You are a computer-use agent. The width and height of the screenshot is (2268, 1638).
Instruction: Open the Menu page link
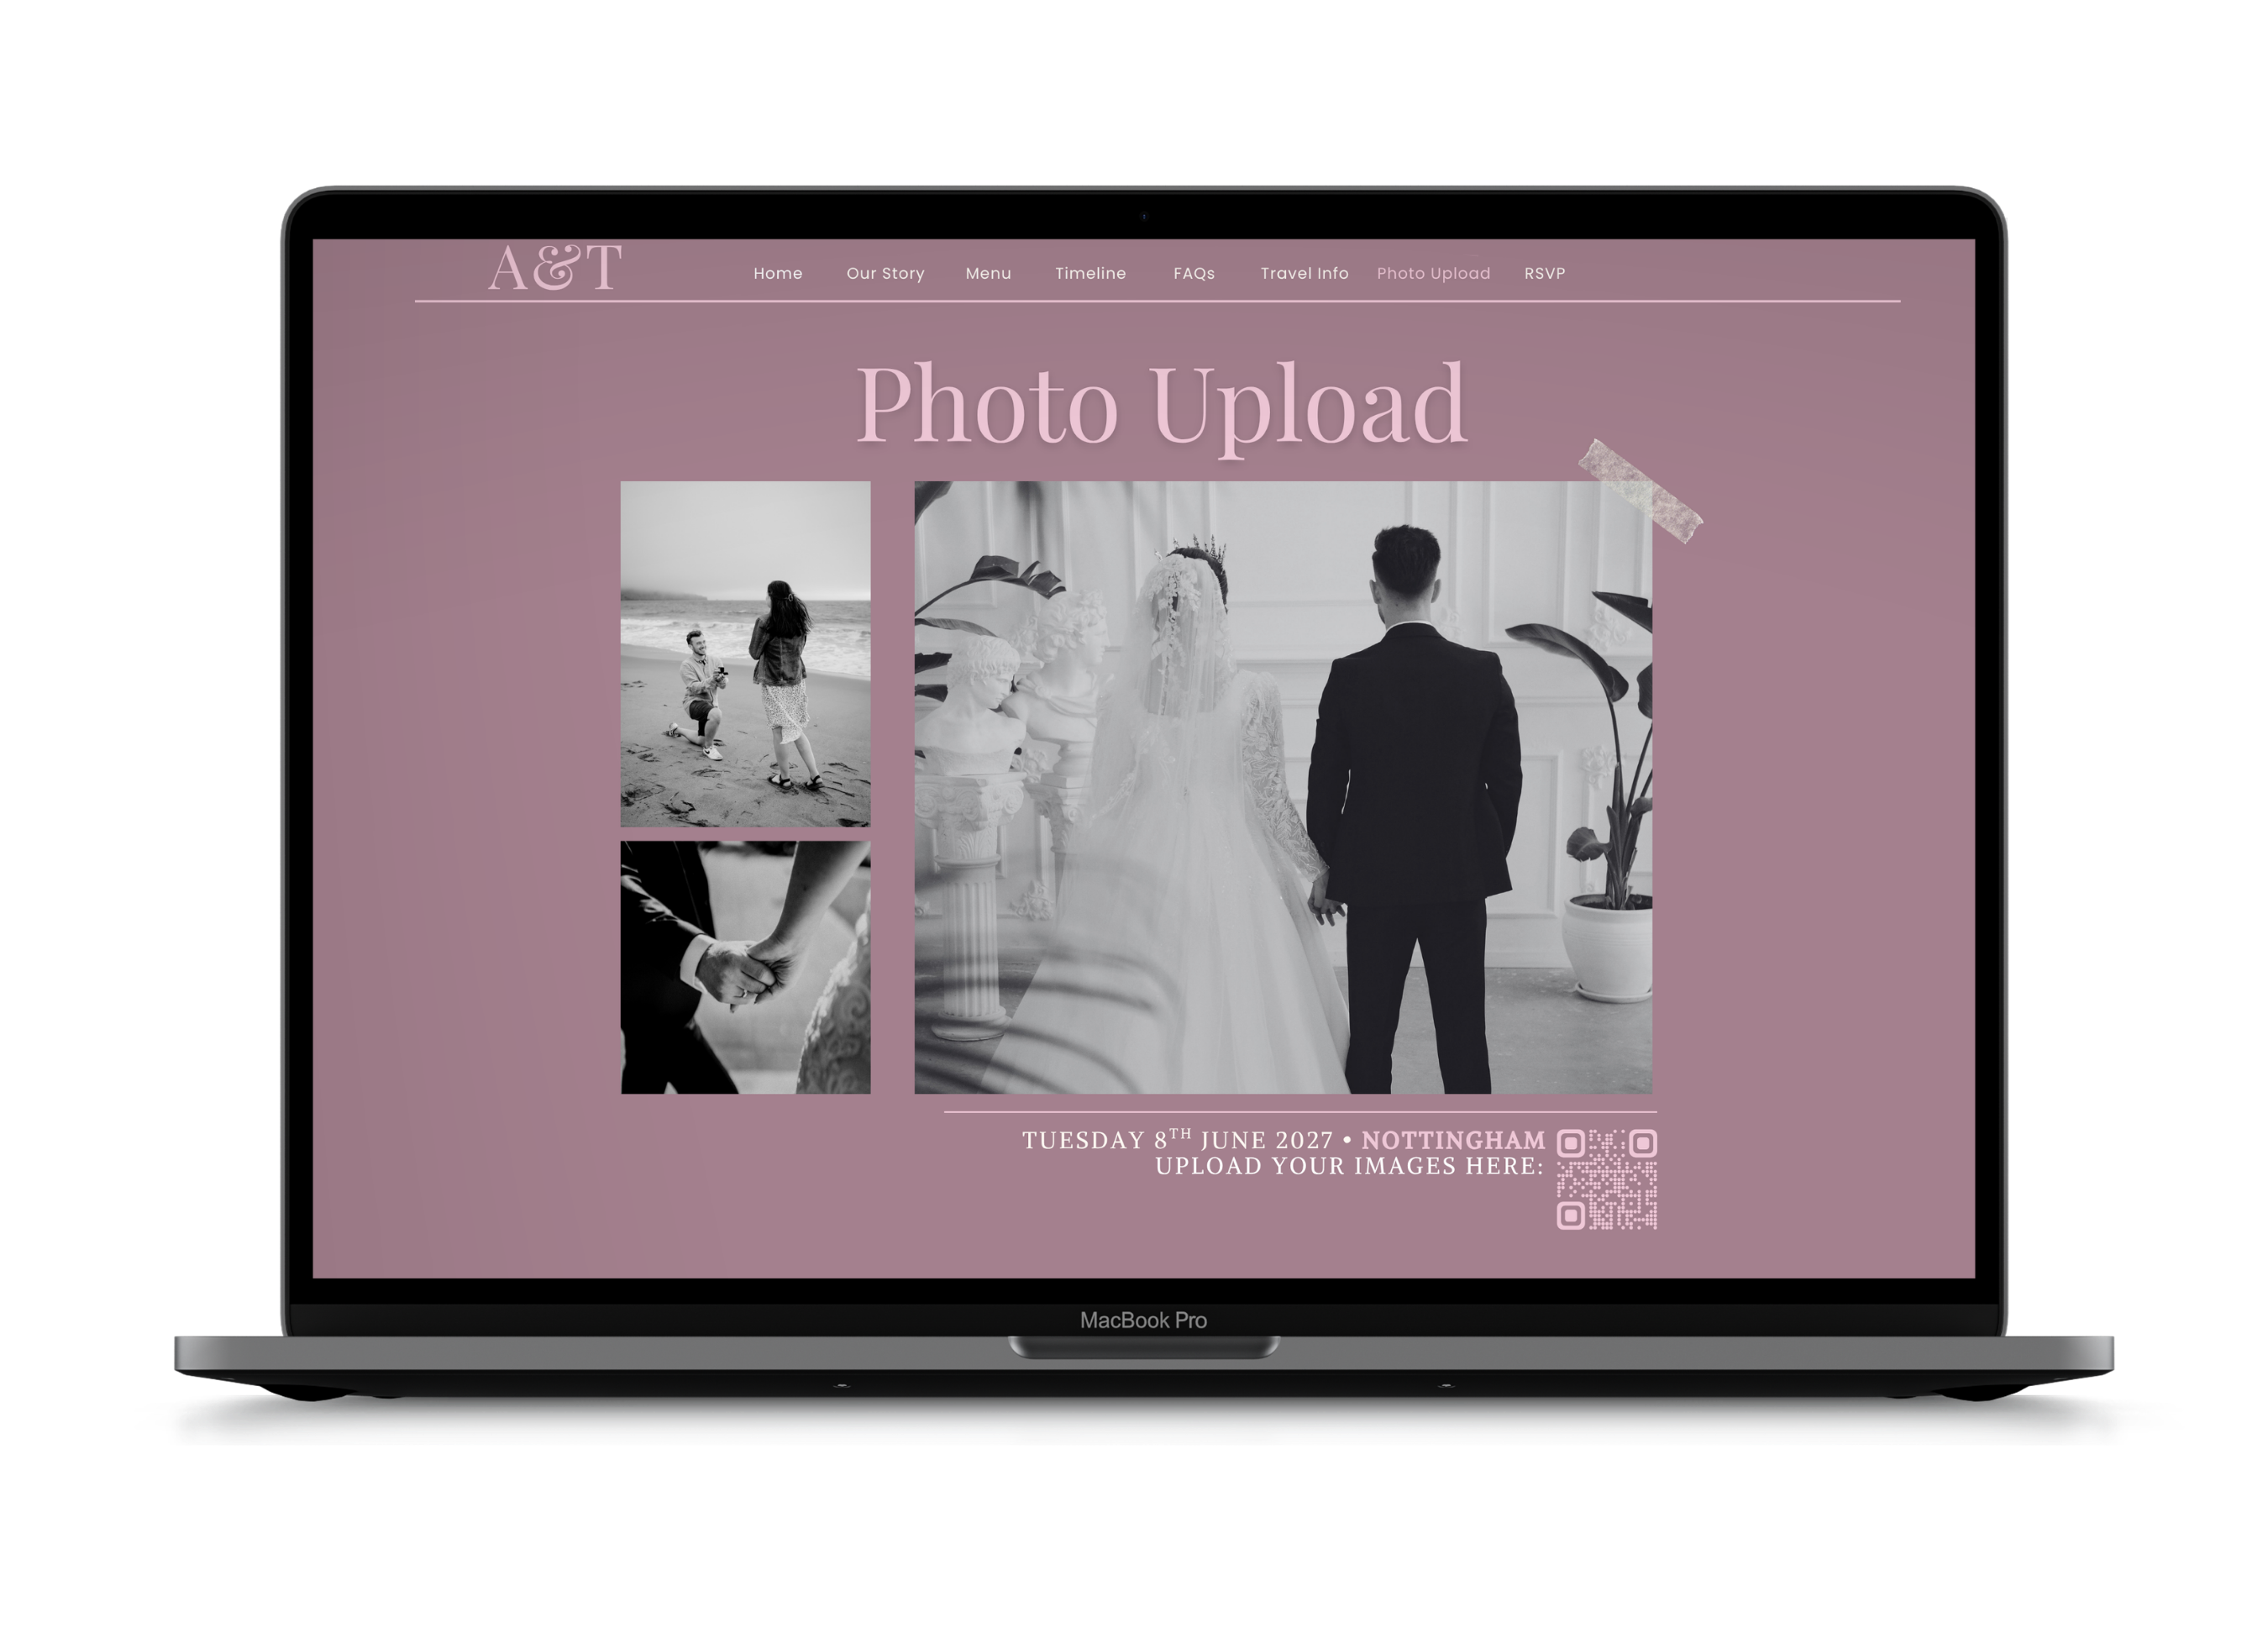pos(988,273)
